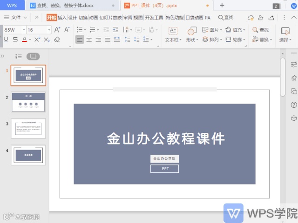
Task: Open text direction options
Action: (127, 30)
